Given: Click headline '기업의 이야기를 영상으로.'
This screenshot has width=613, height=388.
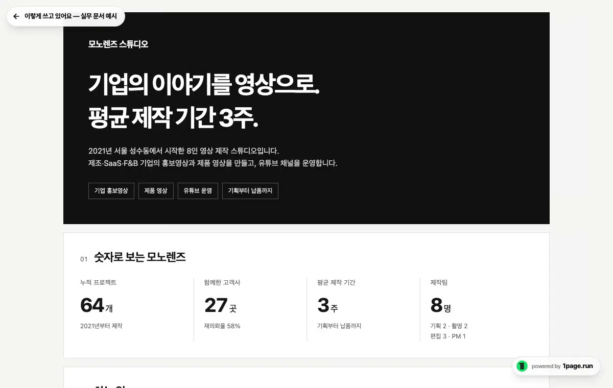Looking at the screenshot, I should [x=204, y=84].
